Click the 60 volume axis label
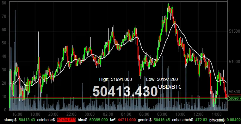 (4, 30)
